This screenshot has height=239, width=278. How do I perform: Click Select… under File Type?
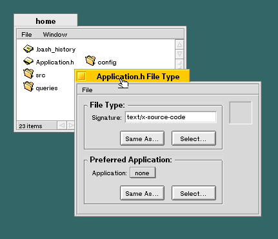pos(194,139)
